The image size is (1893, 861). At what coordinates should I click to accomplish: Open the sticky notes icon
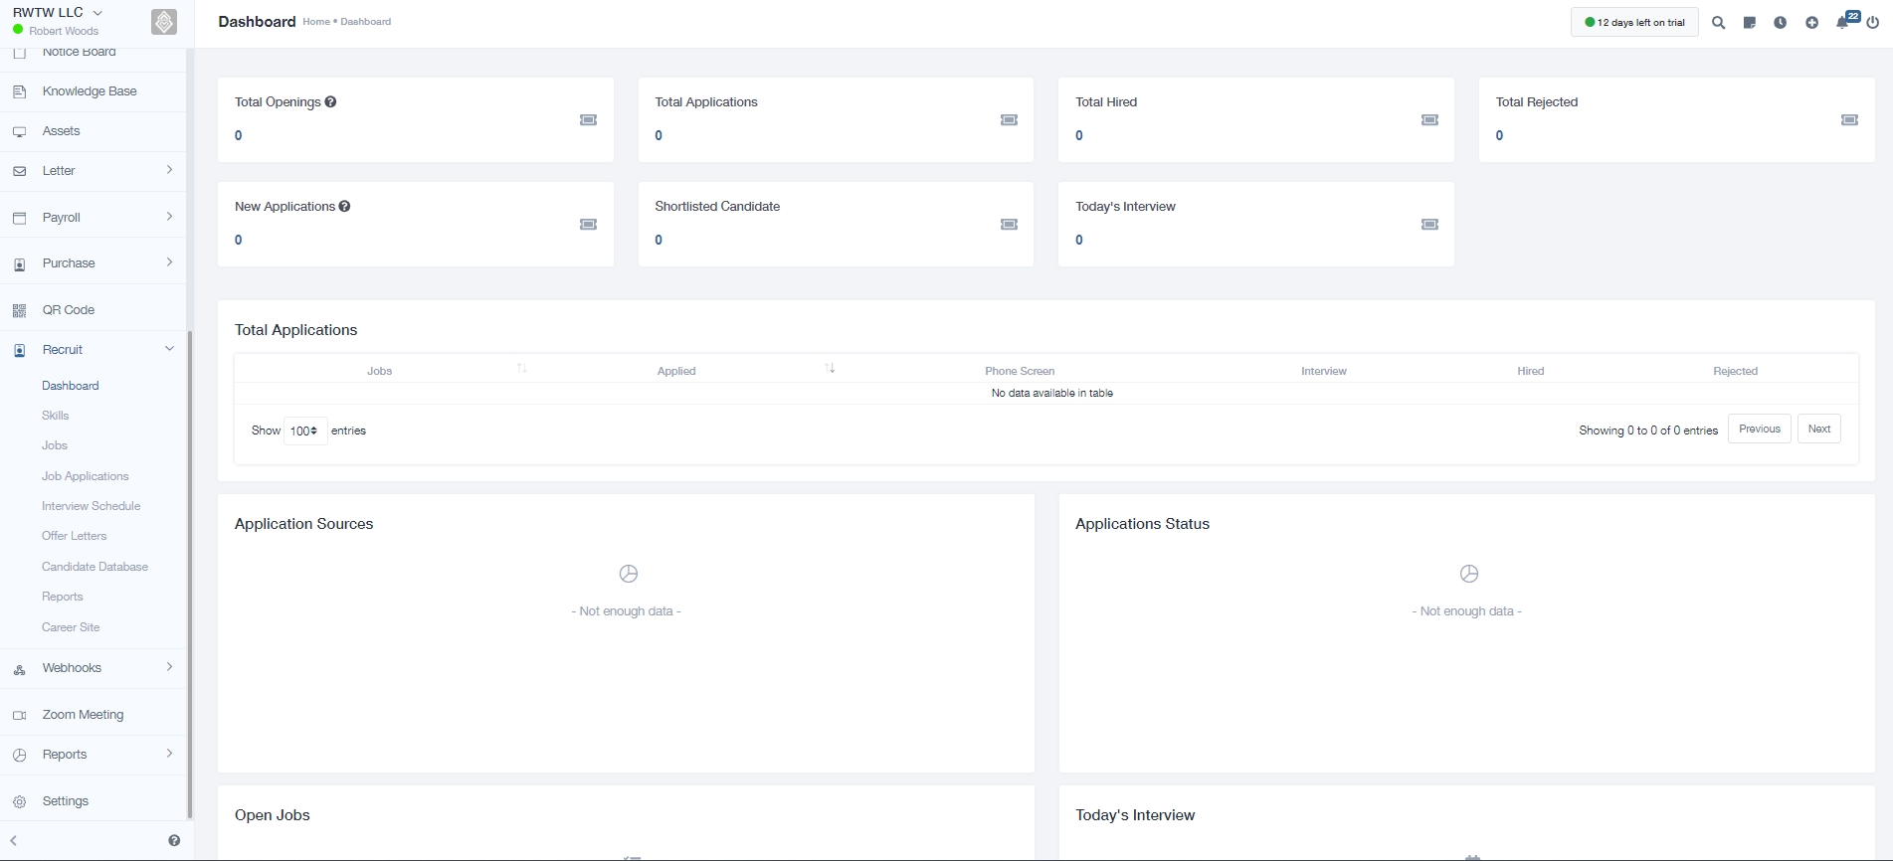(1749, 22)
